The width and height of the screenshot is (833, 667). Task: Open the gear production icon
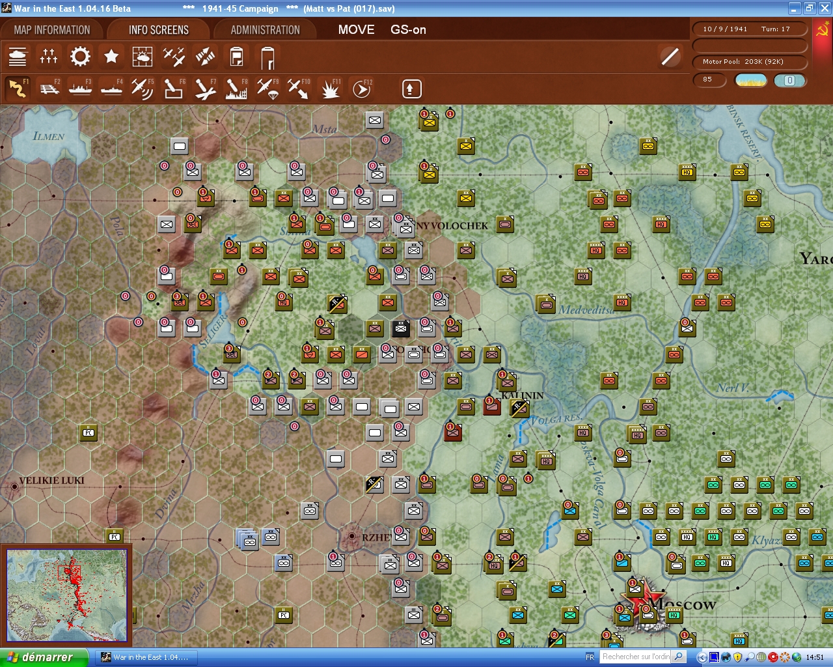pyautogui.click(x=80, y=57)
